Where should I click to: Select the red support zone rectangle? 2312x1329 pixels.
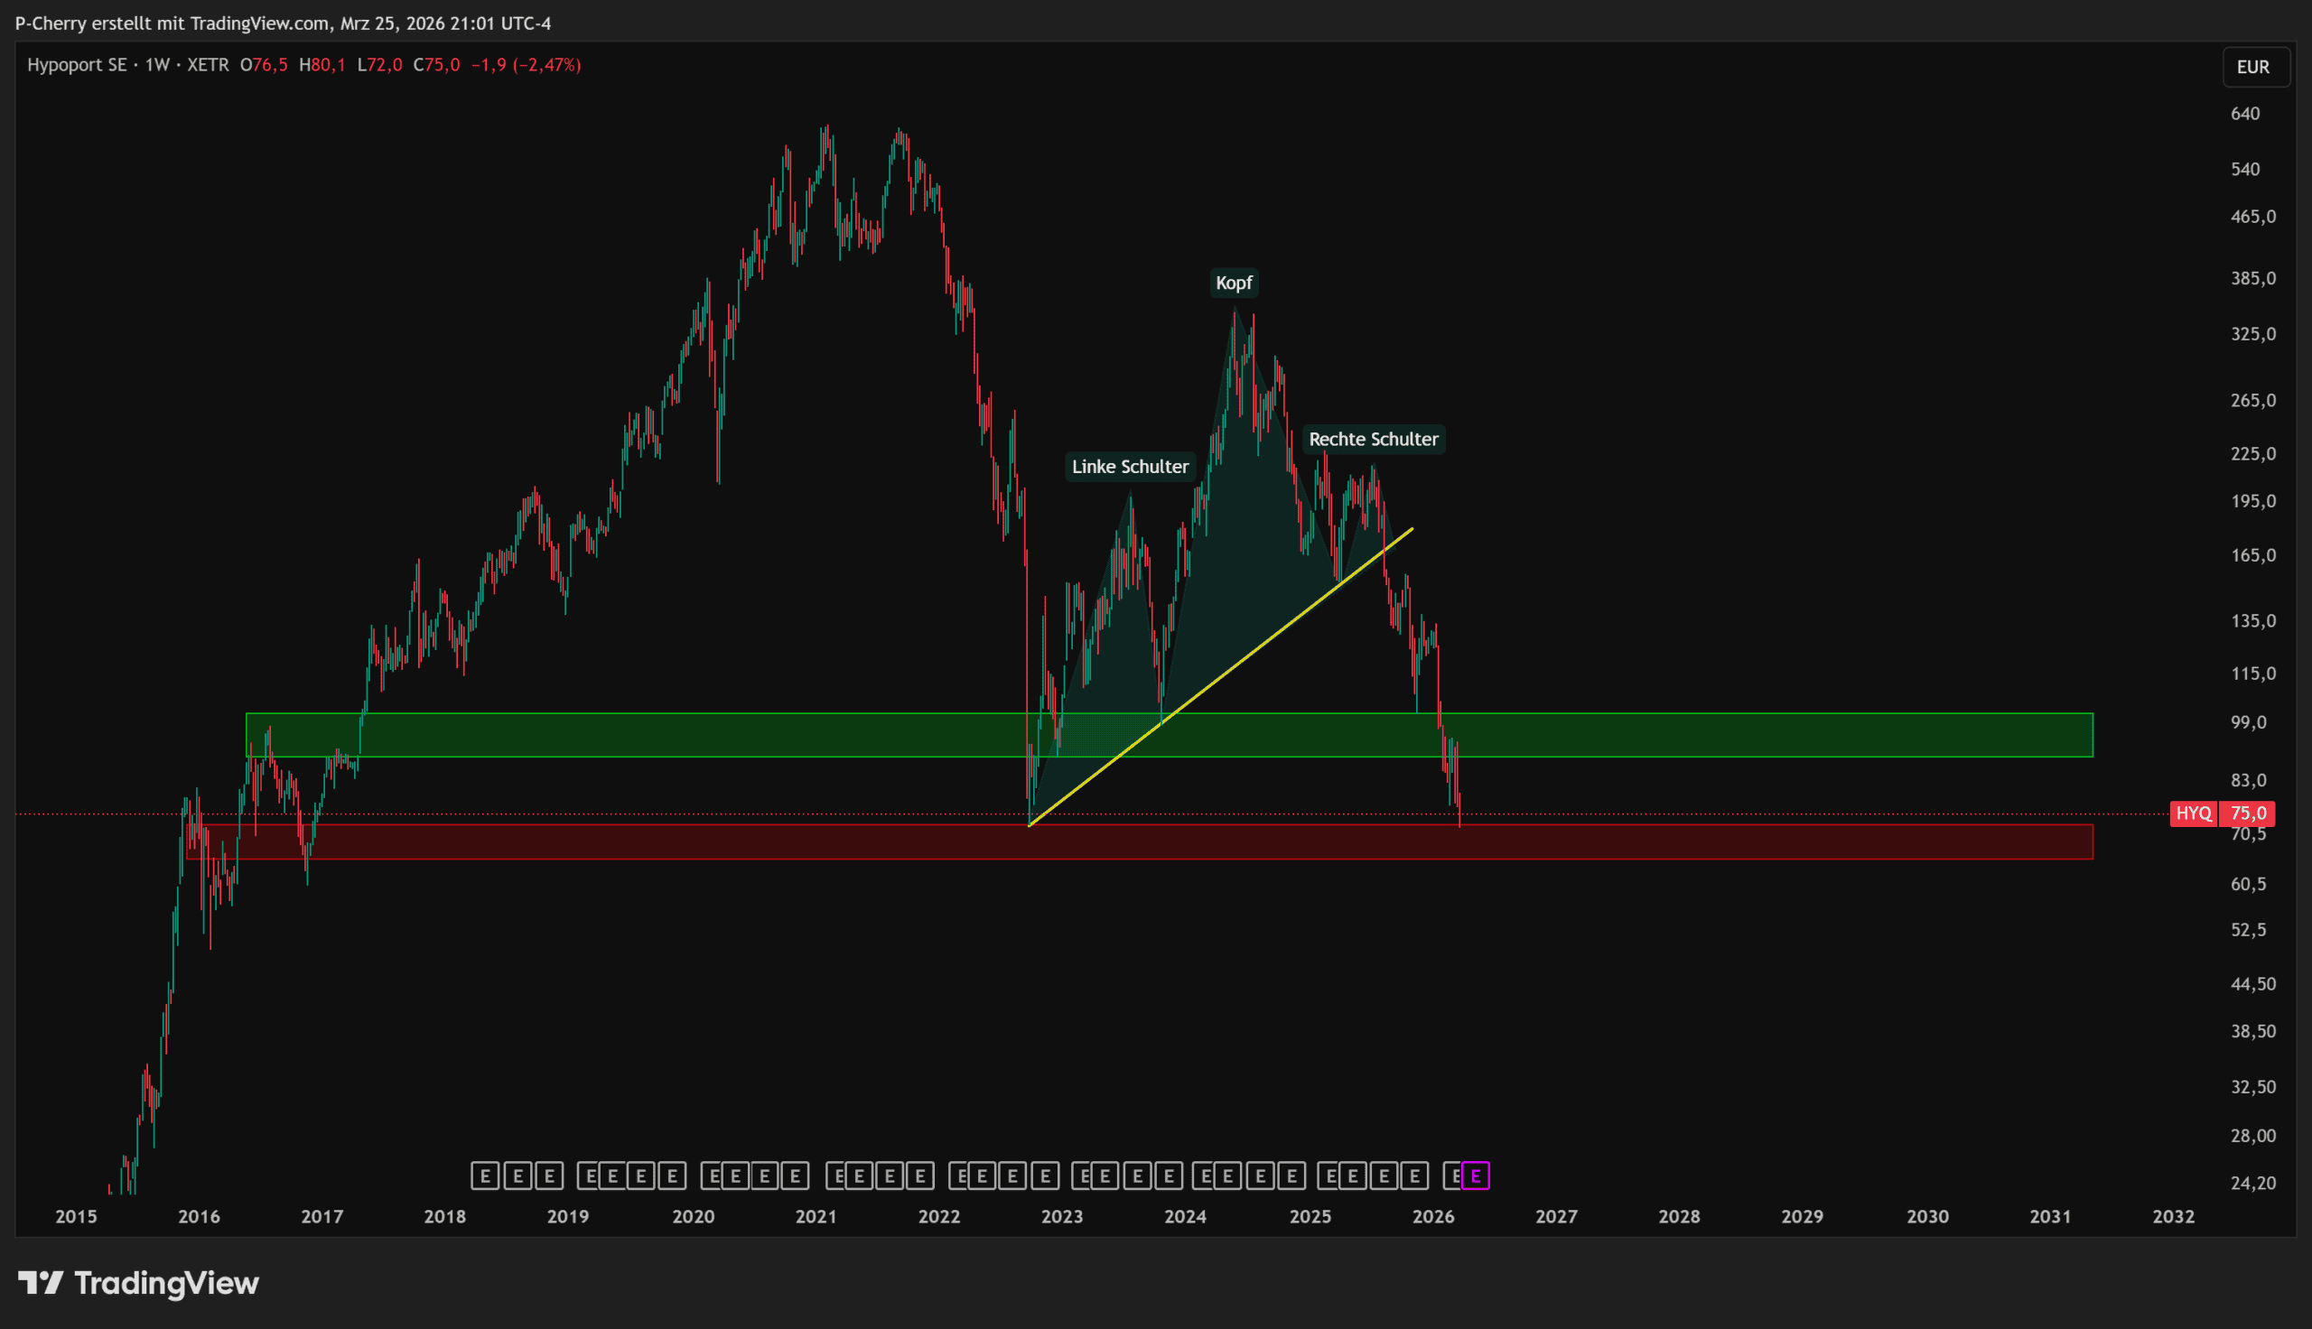pos(1734,841)
